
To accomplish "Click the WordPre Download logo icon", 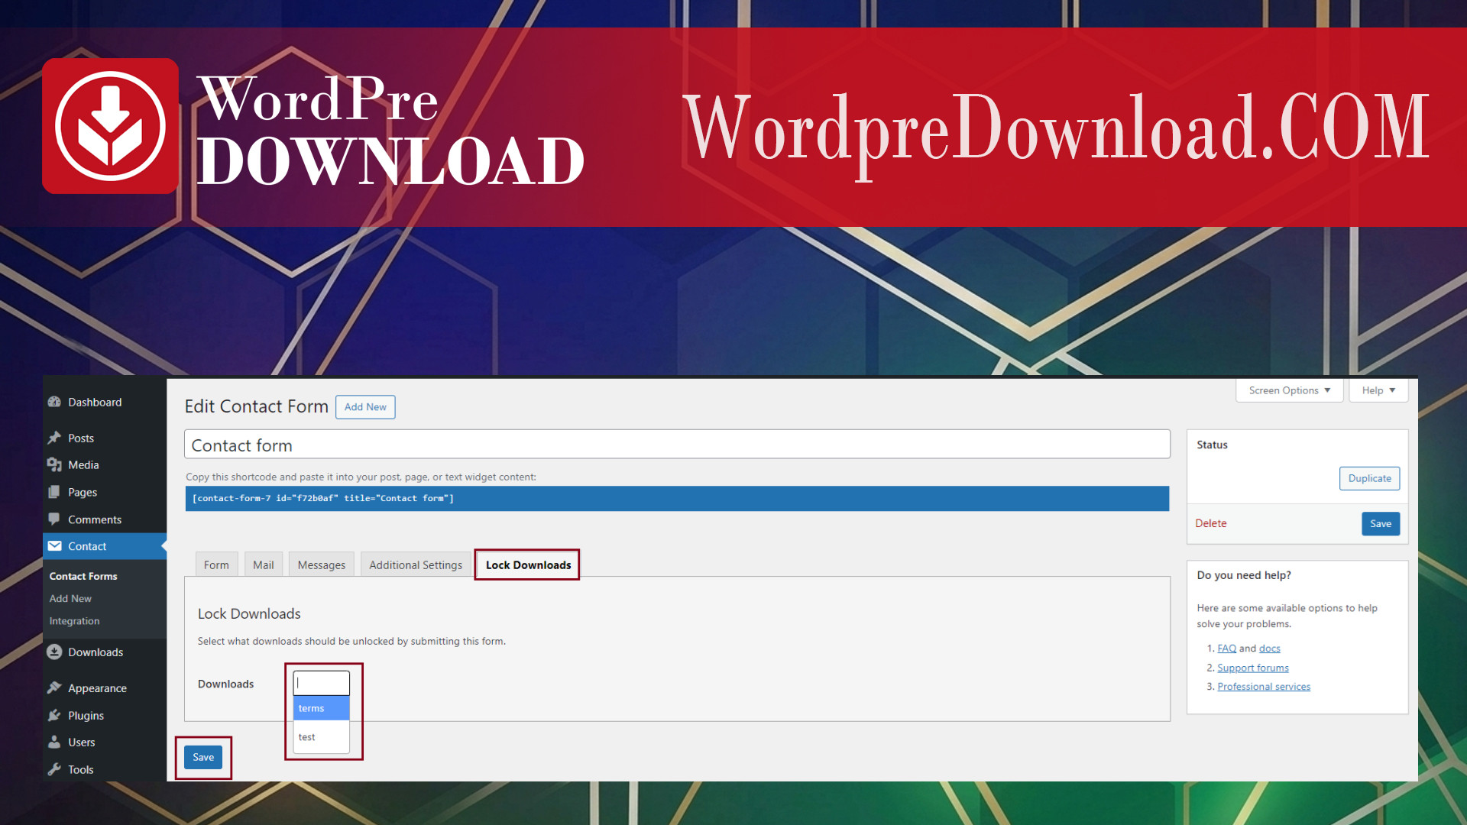I will tap(111, 126).
